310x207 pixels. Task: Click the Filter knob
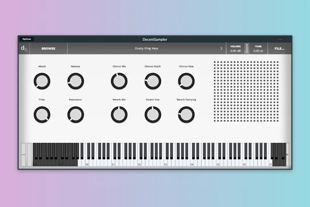(x=42, y=114)
